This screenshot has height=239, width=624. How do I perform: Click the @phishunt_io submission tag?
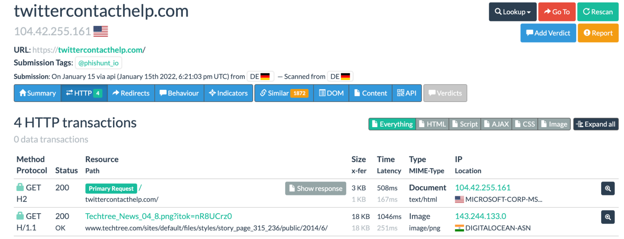[98, 63]
